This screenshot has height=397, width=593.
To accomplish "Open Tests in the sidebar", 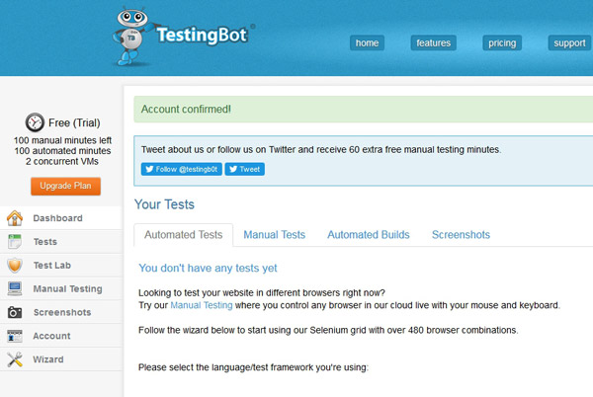I will pos(61,241).
